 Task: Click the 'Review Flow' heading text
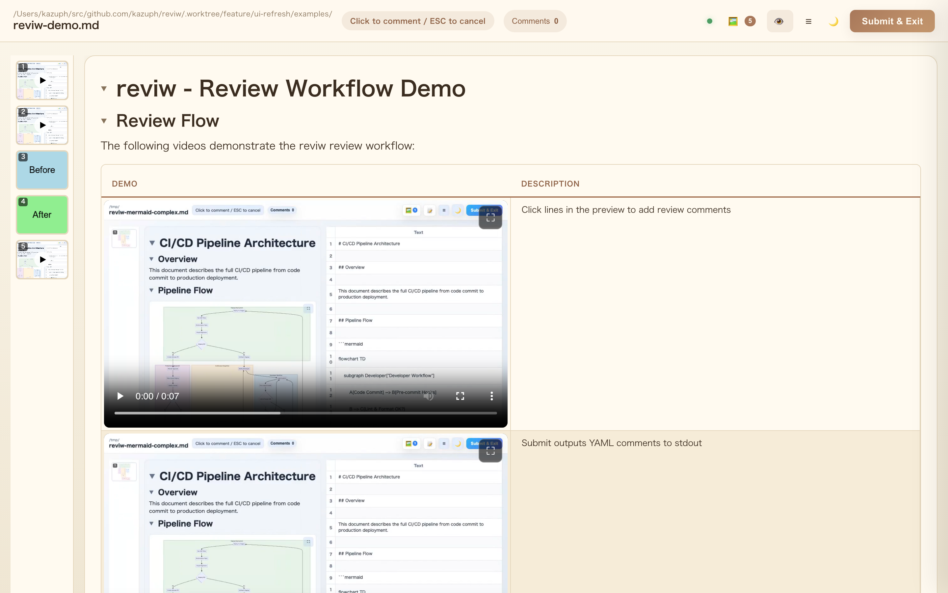(168, 121)
